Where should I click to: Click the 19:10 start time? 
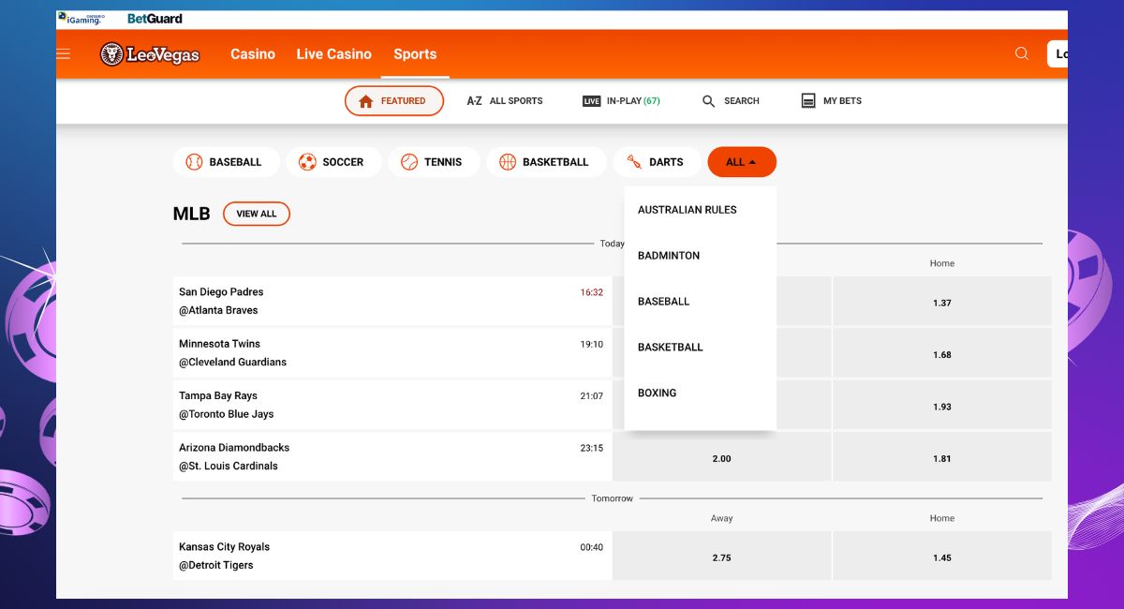click(592, 344)
